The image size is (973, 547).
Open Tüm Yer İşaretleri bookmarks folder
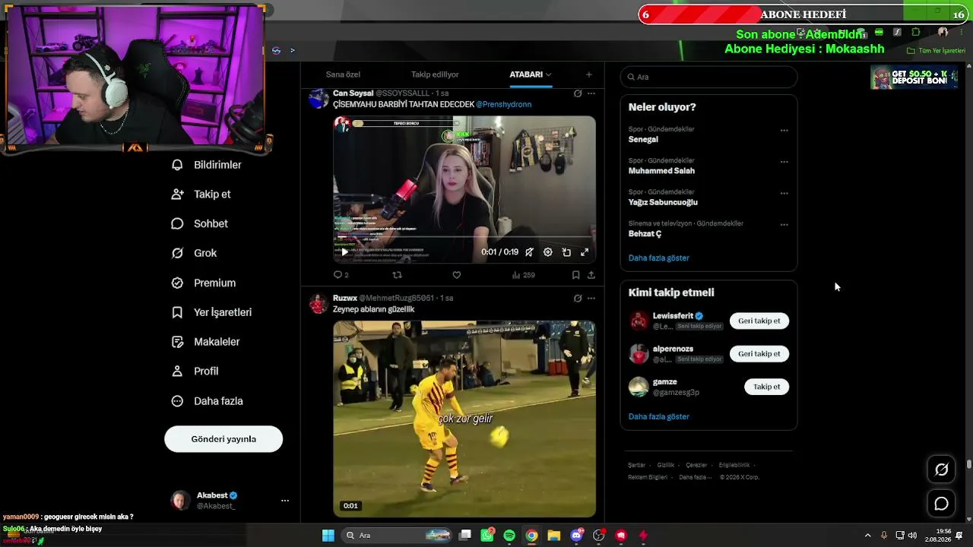[x=937, y=51]
